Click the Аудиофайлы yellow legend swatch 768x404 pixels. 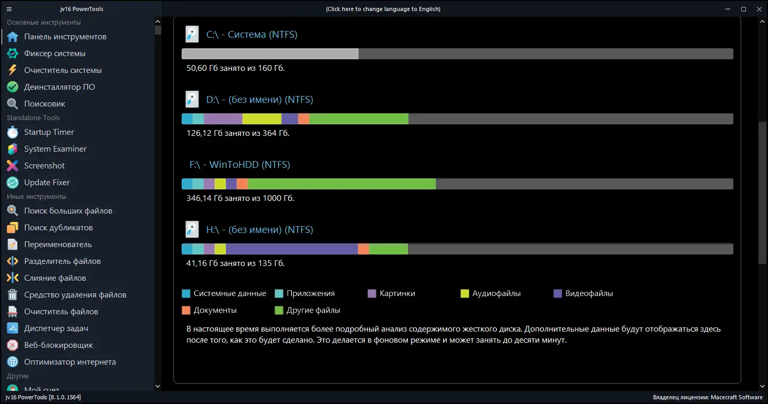(465, 294)
